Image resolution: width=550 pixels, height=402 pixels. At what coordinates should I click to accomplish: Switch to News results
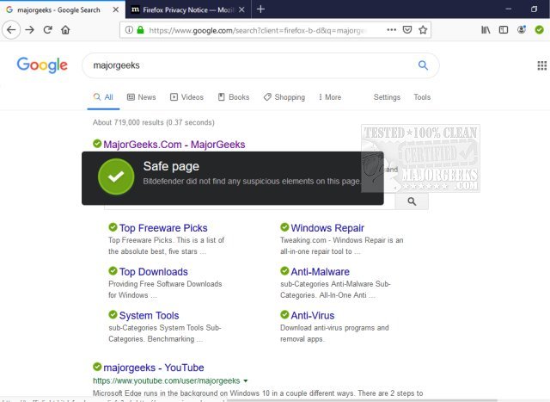point(141,97)
